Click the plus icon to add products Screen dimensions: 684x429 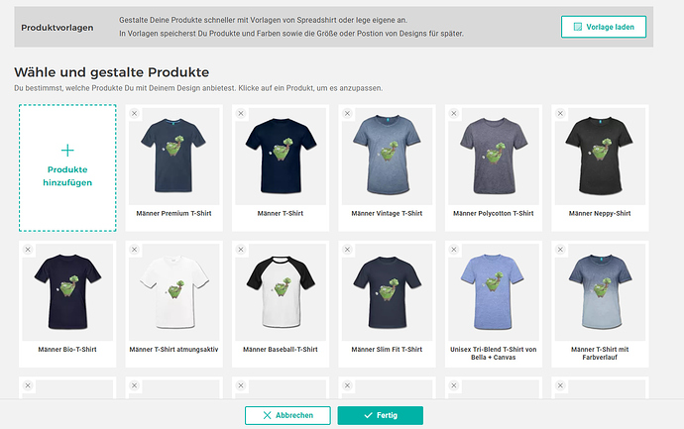(x=67, y=151)
